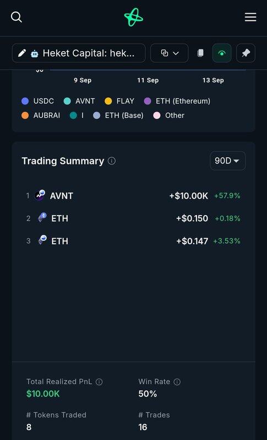Pin this wallet with pushpin icon

coord(246,53)
